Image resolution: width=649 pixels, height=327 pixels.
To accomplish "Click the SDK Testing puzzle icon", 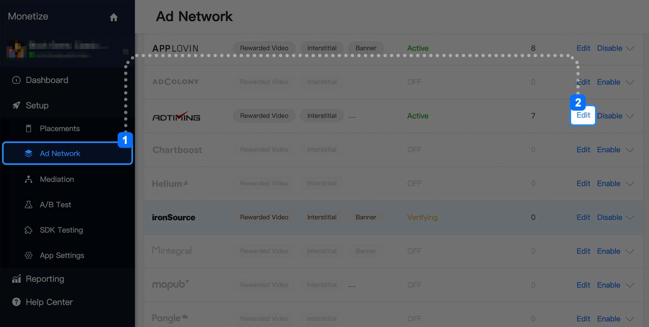I will 28,230.
